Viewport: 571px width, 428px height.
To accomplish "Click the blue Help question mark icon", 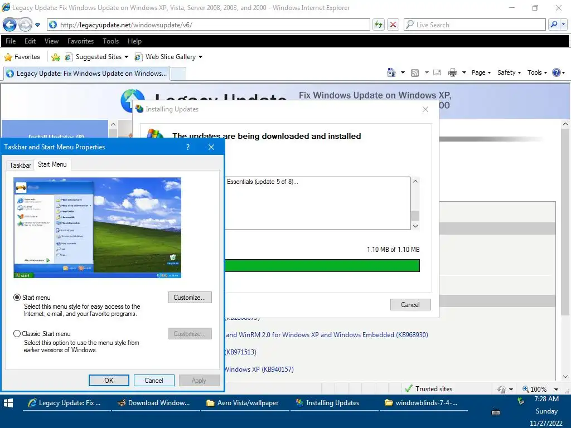I will click(x=557, y=72).
